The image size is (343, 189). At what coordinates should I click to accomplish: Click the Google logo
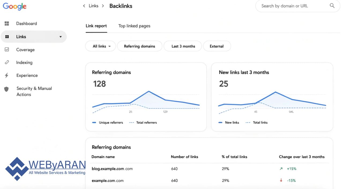[14, 6]
